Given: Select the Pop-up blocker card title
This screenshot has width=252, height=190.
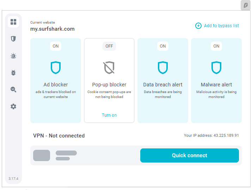Looking at the screenshot, I should [x=109, y=85].
